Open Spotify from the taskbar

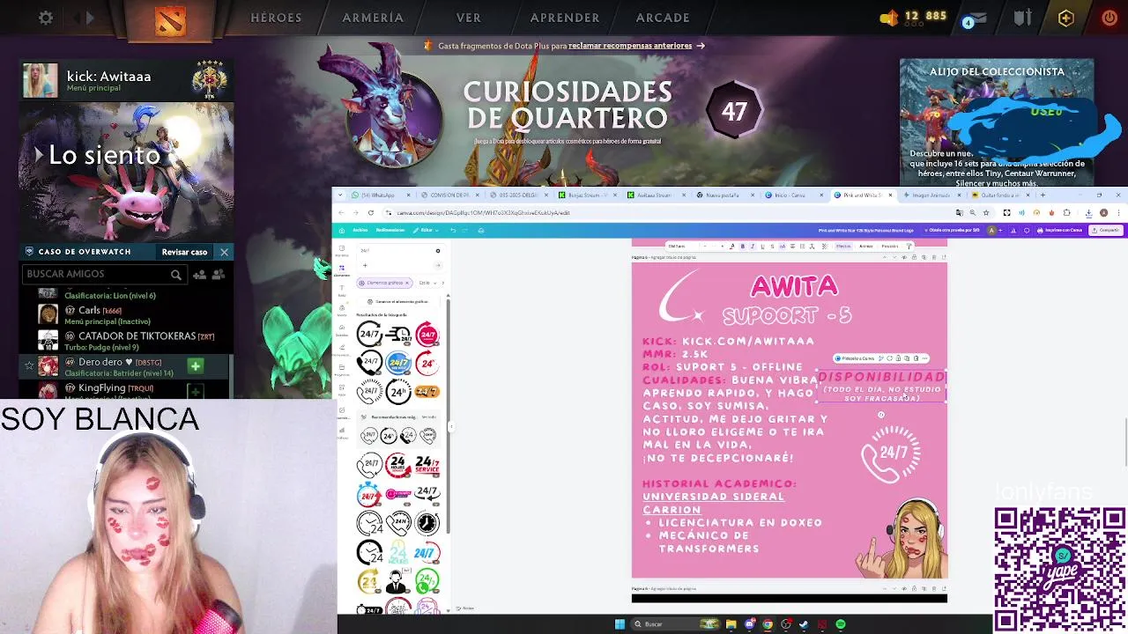pyautogui.click(x=841, y=624)
